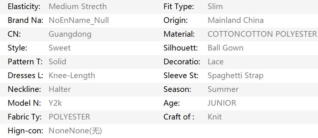The image size is (318, 138).
Task: Click the Y2k model value
Action: coord(55,103)
